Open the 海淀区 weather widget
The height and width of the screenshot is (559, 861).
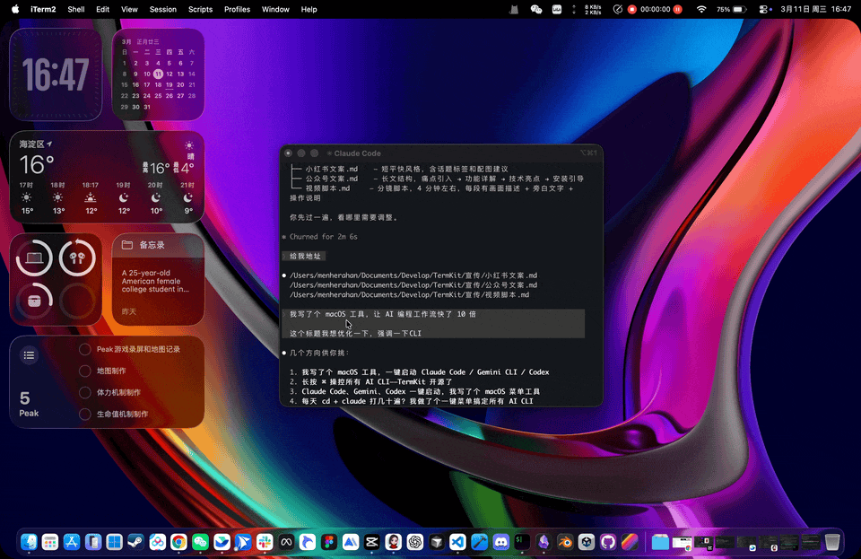(x=107, y=177)
